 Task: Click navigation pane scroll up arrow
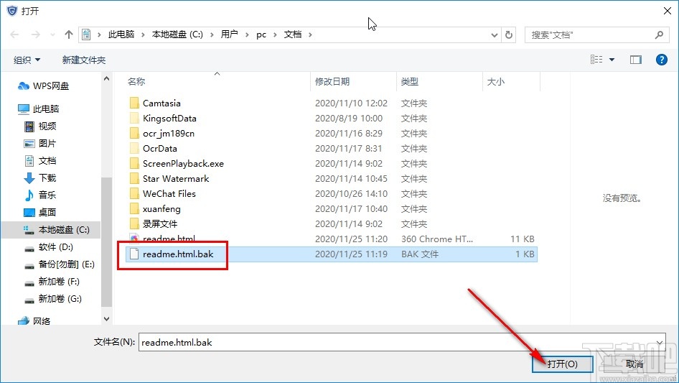pyautogui.click(x=106, y=79)
